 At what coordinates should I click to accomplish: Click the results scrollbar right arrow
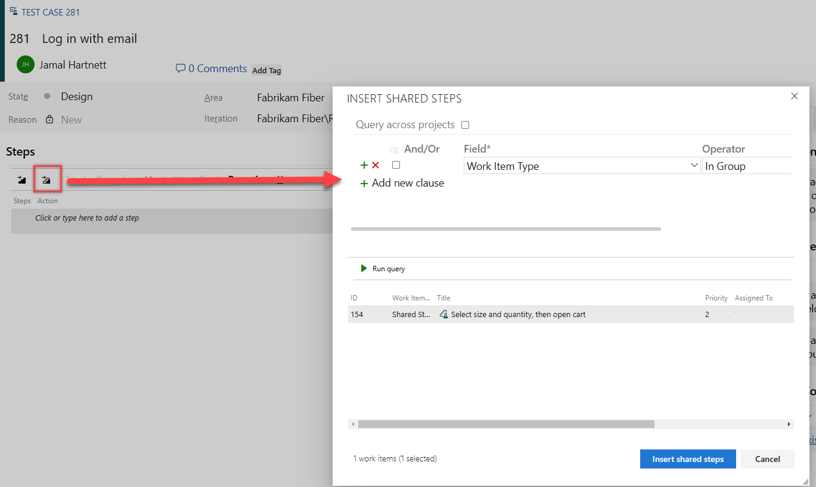tap(789, 424)
